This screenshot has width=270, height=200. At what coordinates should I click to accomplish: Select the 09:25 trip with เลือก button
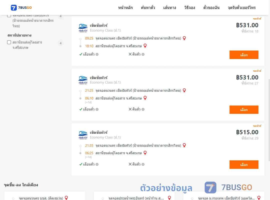pyautogui.click(x=244, y=55)
